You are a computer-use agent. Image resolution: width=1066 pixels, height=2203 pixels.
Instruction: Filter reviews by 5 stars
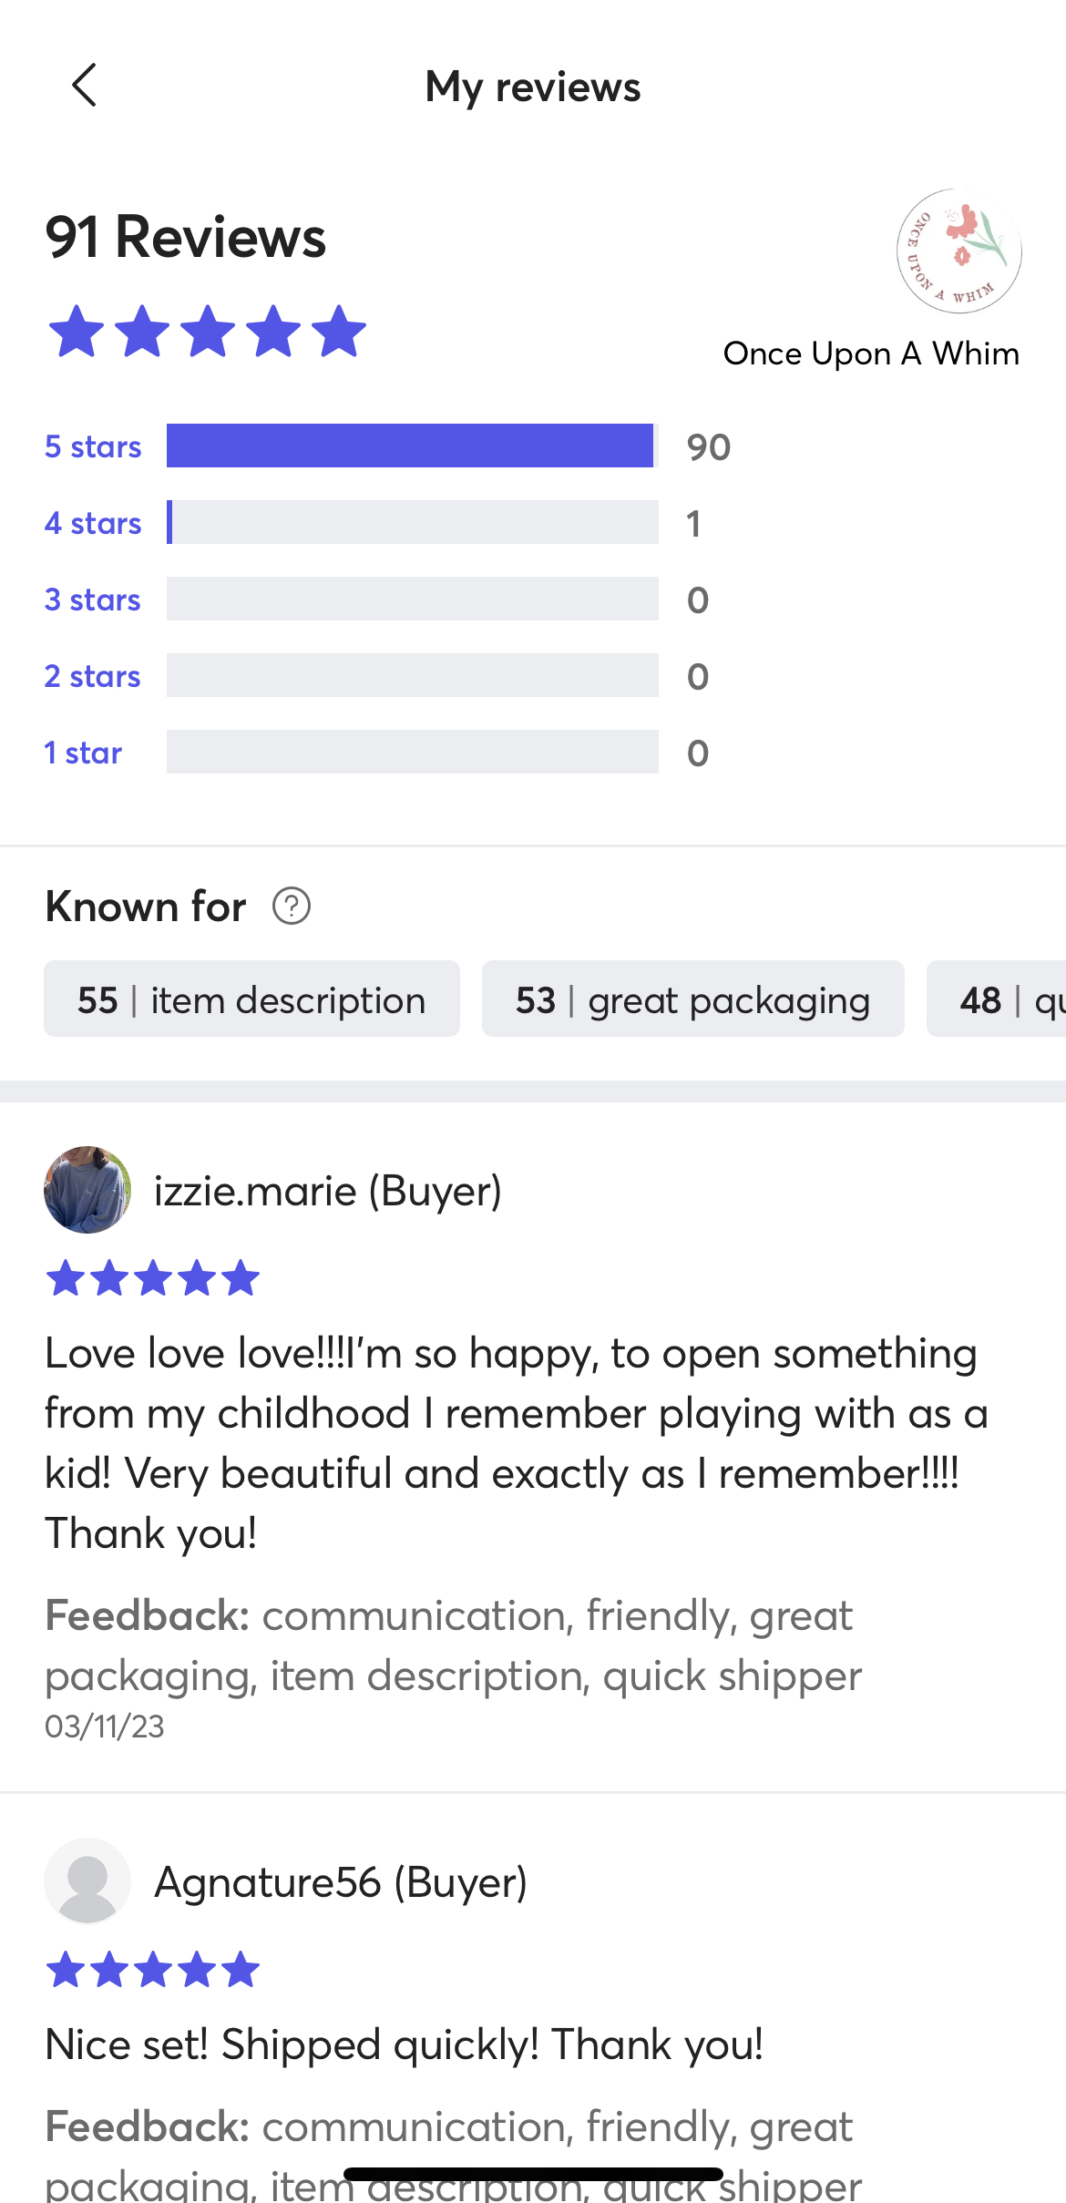(93, 446)
